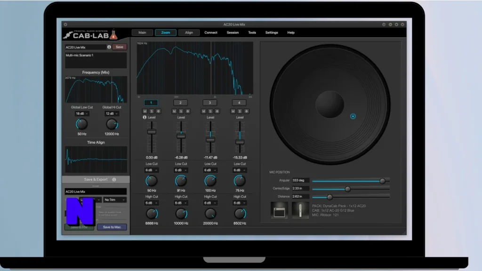Click the info icon beside the preset name
This screenshot has width=482, height=271.
point(109,47)
